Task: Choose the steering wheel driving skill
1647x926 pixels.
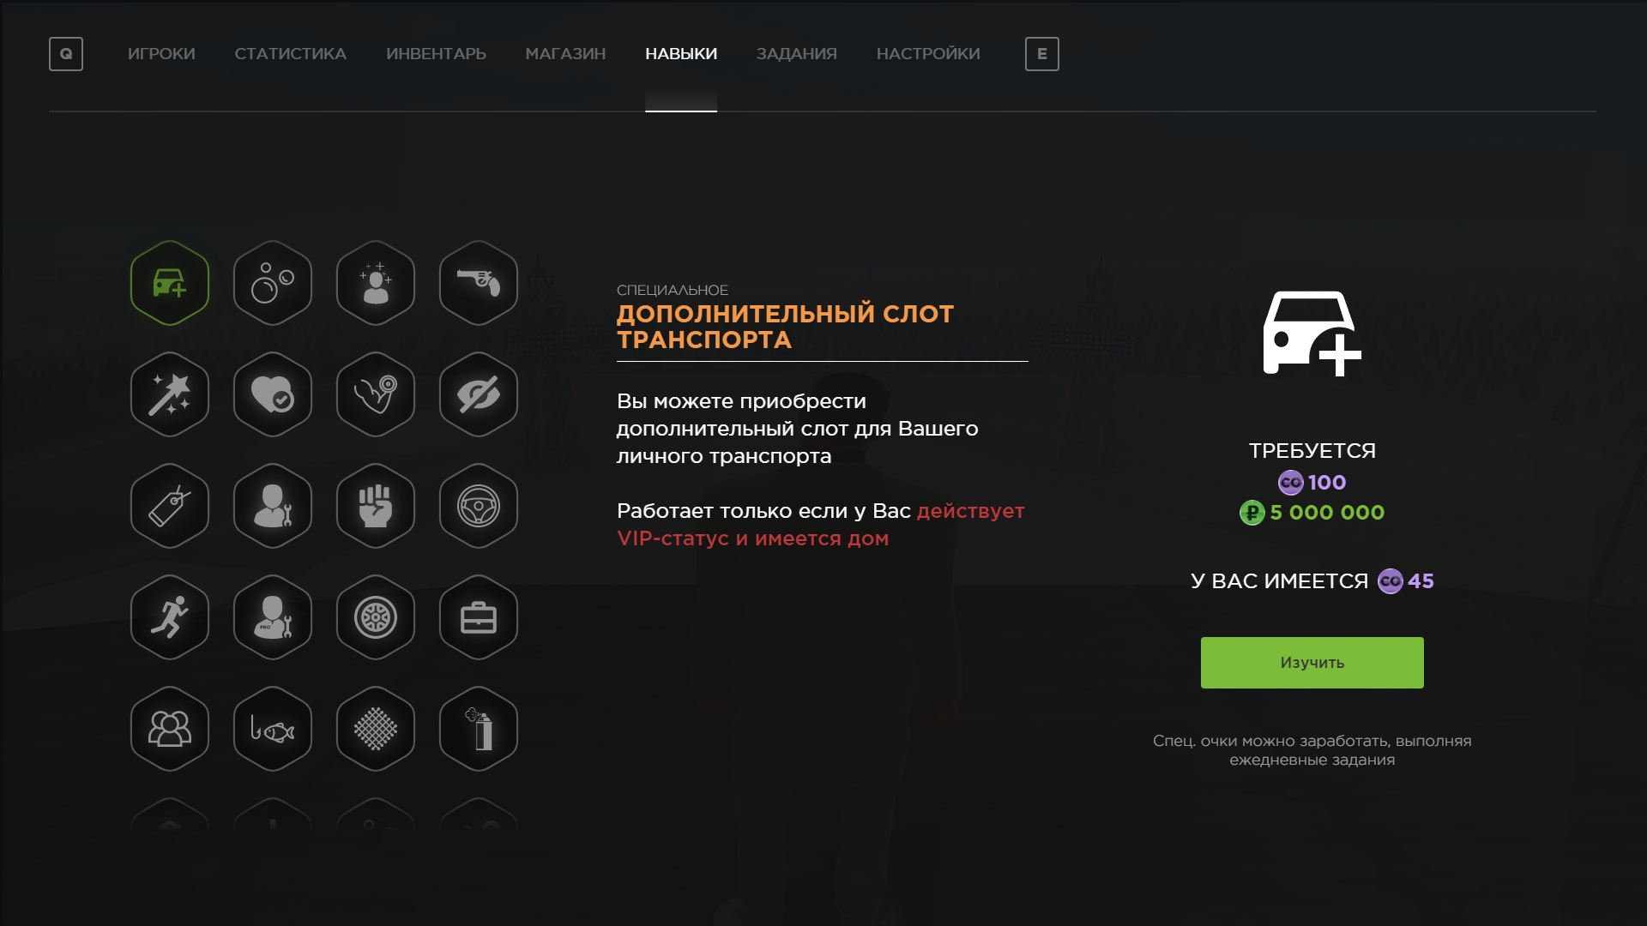Action: tap(479, 506)
